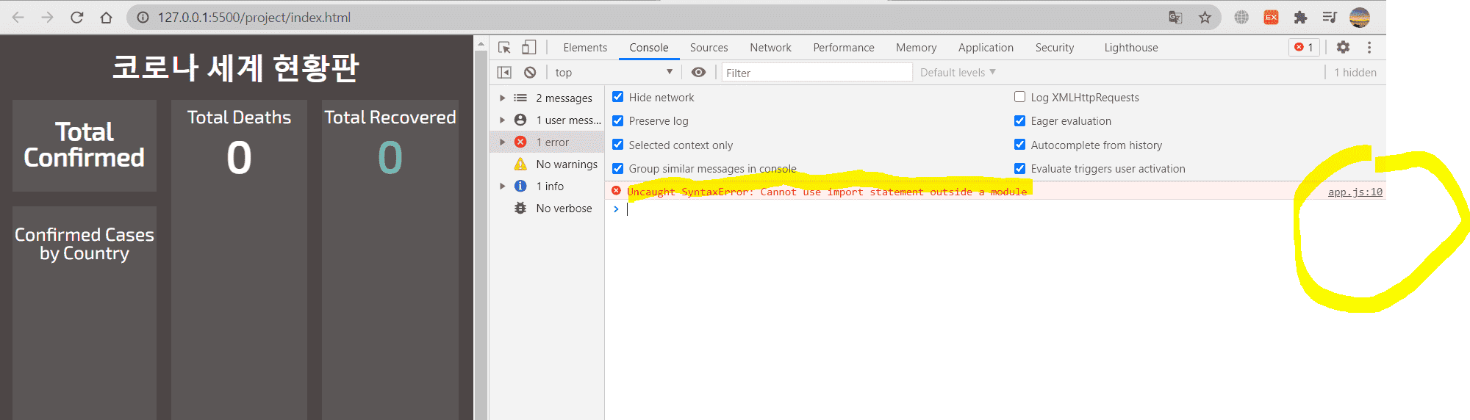Select the Console tab
Screen dimensions: 1470x420
click(x=648, y=48)
